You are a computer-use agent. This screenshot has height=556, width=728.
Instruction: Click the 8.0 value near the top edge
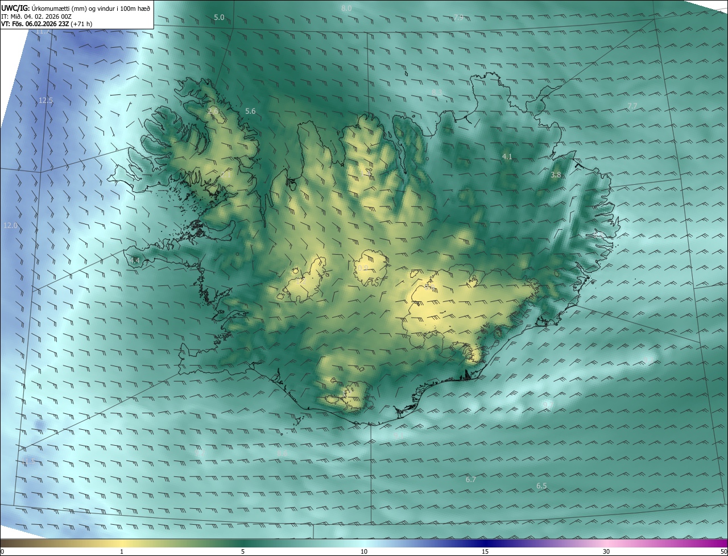coord(346,8)
